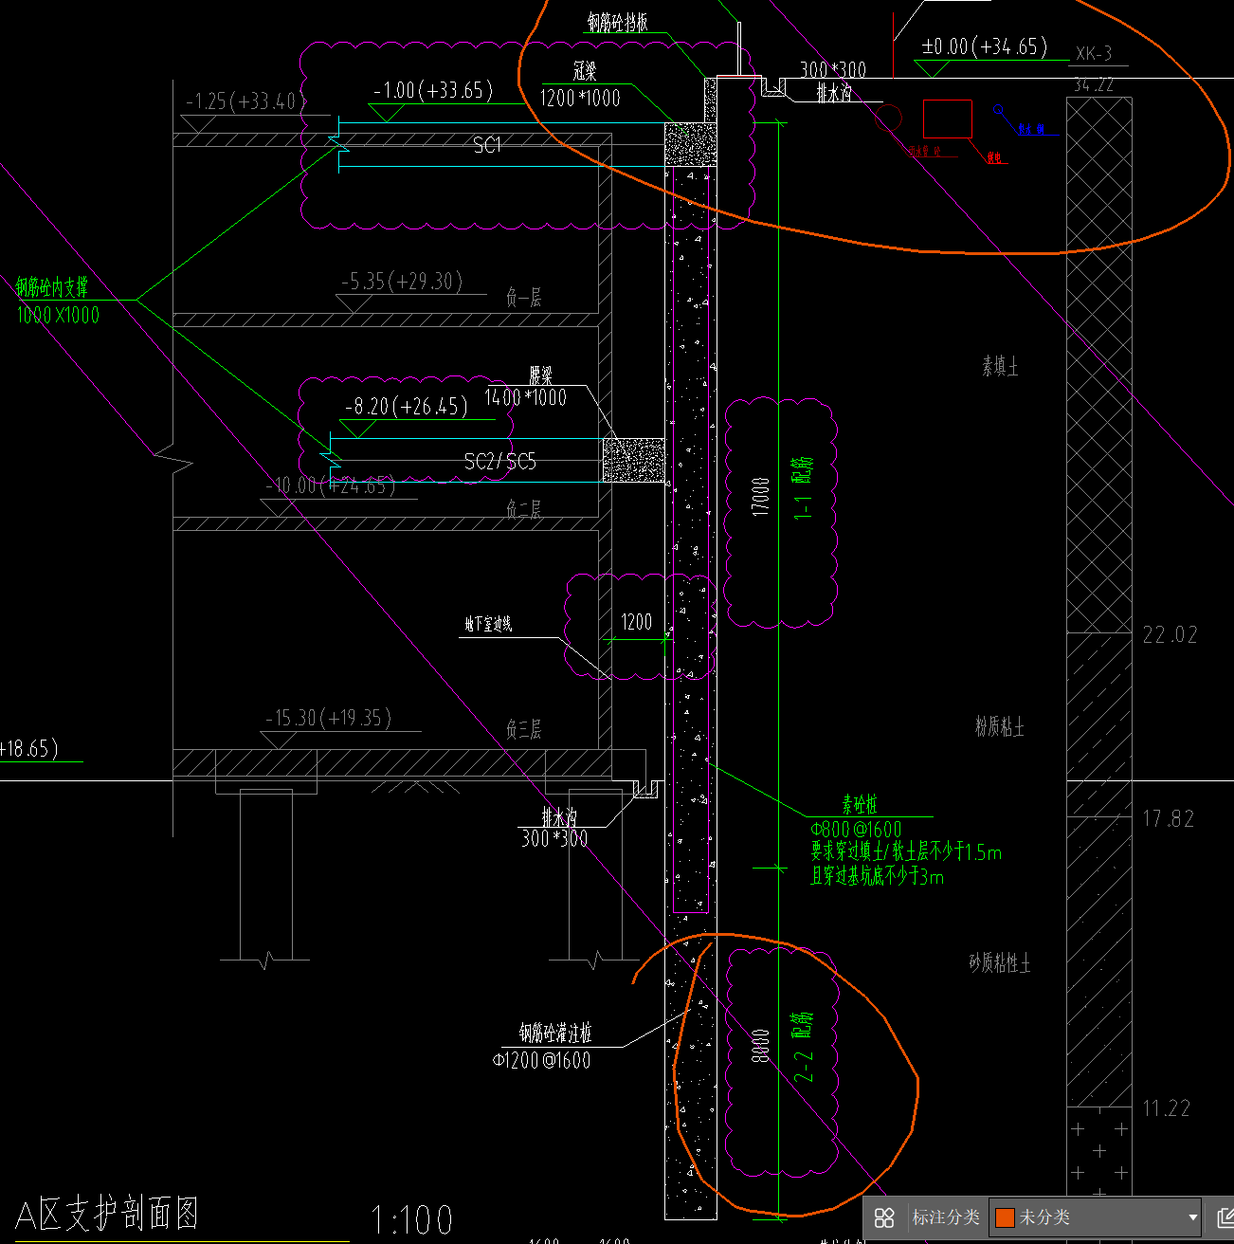Select the 砂质粘性土 soil layer label
Image resolution: width=1234 pixels, height=1244 pixels.
pyautogui.click(x=999, y=963)
